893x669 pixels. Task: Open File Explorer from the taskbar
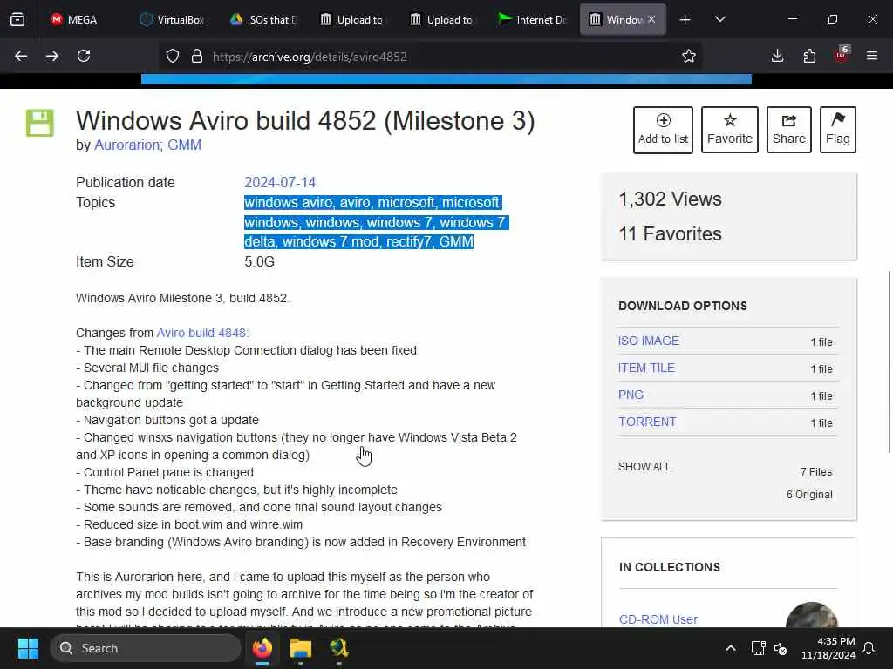[x=301, y=648]
